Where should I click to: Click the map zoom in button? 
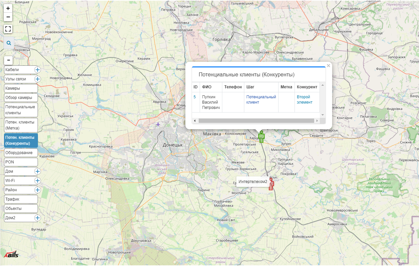click(x=8, y=8)
